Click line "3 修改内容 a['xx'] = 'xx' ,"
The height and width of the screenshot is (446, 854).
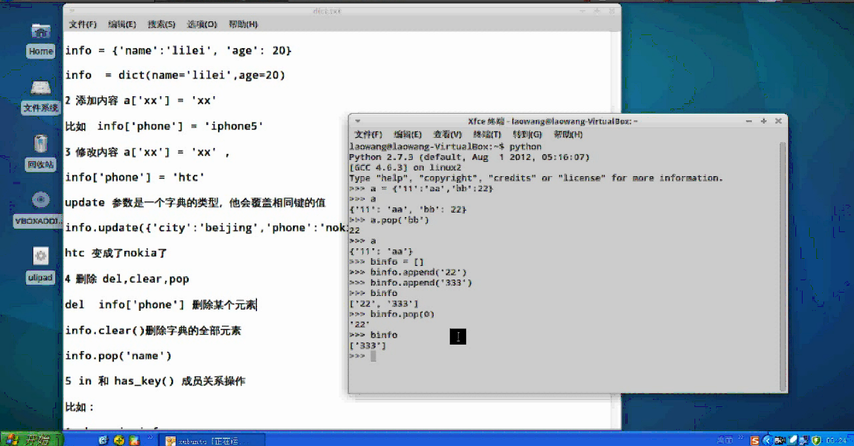click(x=148, y=152)
